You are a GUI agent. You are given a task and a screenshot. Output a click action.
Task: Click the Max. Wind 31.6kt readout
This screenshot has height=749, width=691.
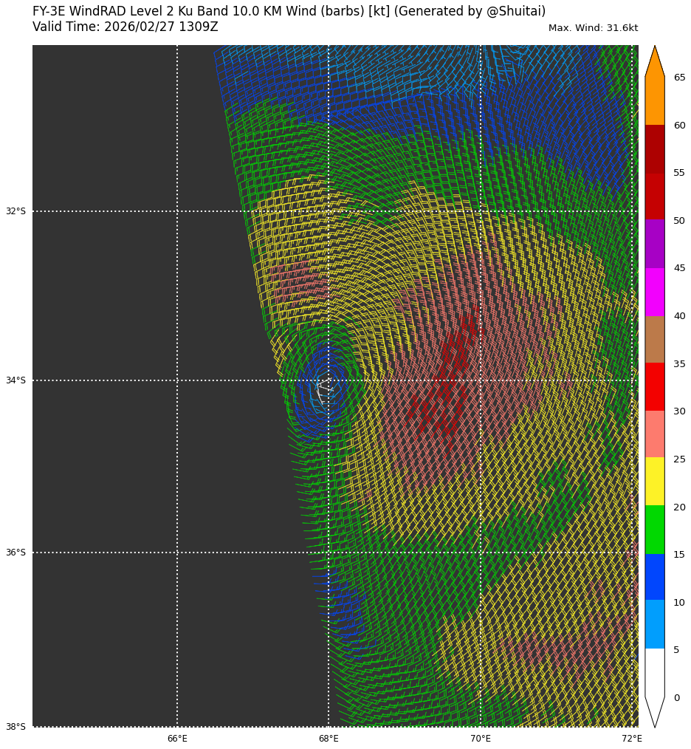[593, 28]
